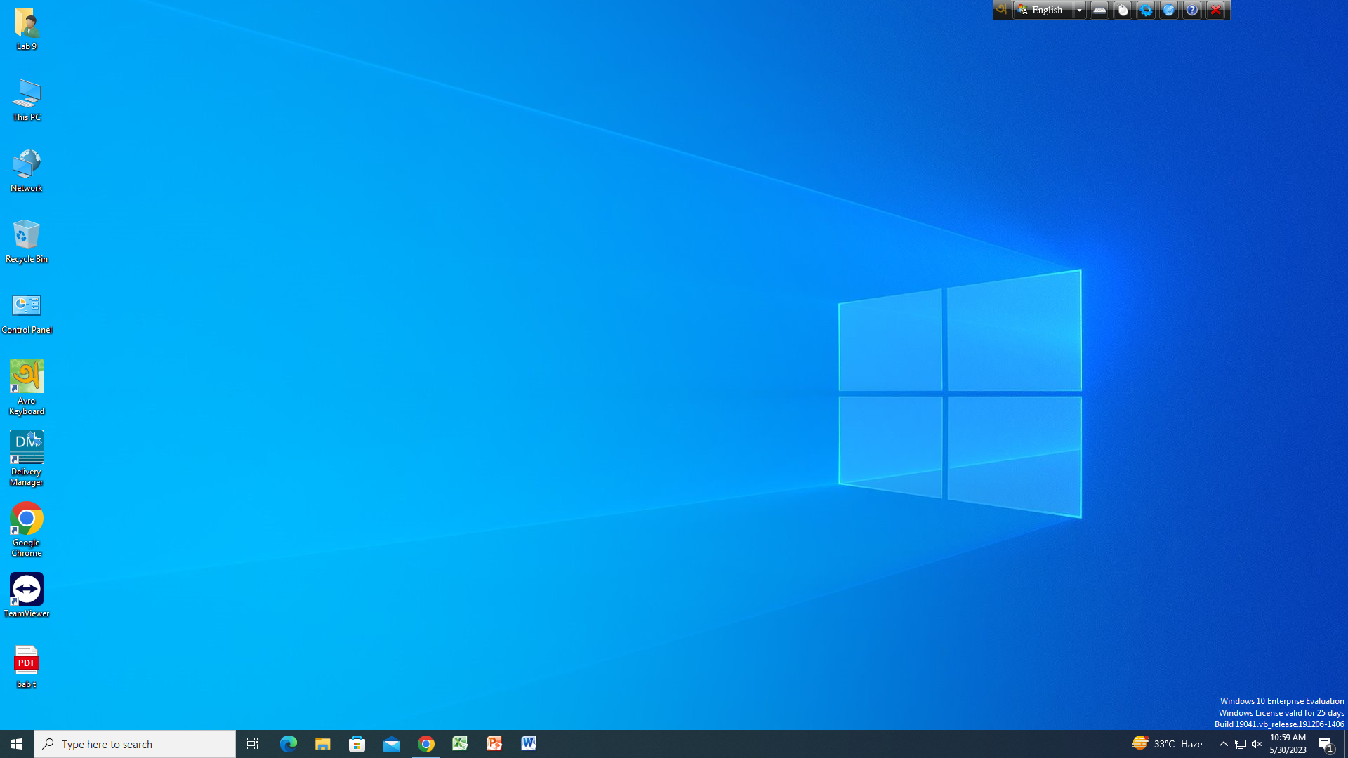Select Delivery Manager desktop icon
This screenshot has width=1348, height=758.
tap(27, 458)
